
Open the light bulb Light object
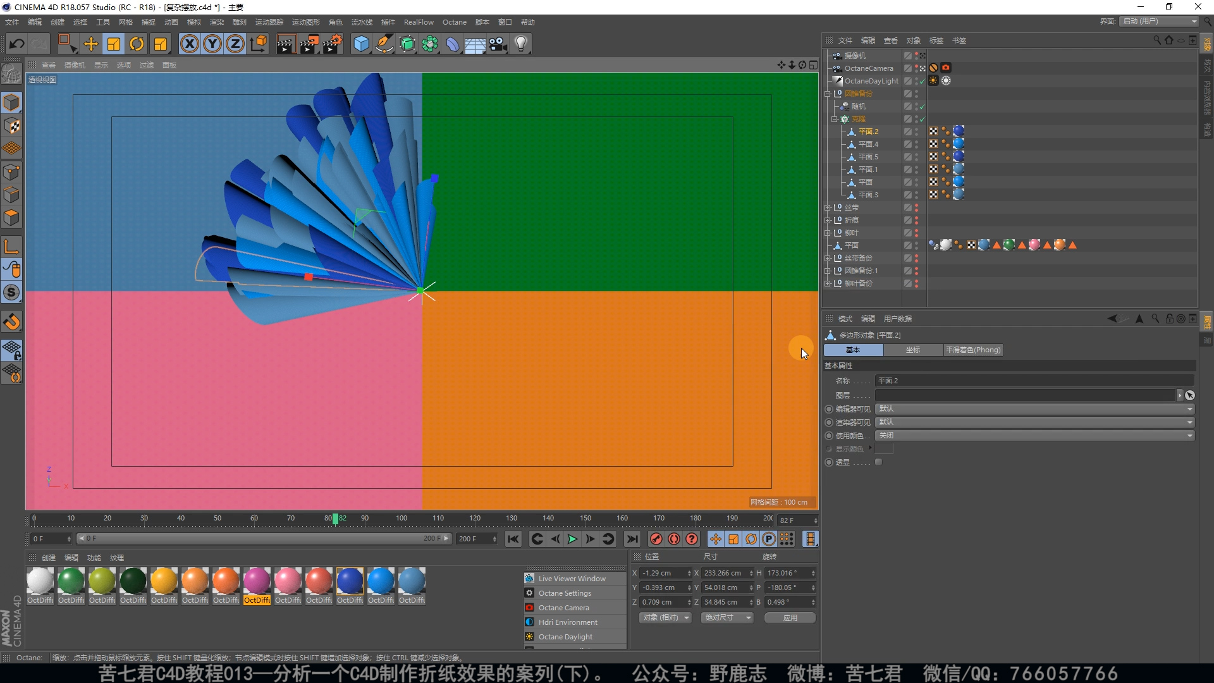(521, 44)
